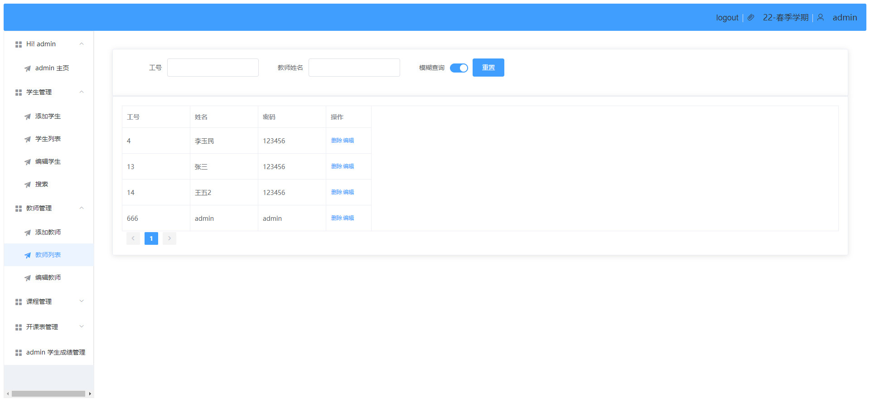
Task: Click the user icon beside admin in header
Action: pos(821,17)
